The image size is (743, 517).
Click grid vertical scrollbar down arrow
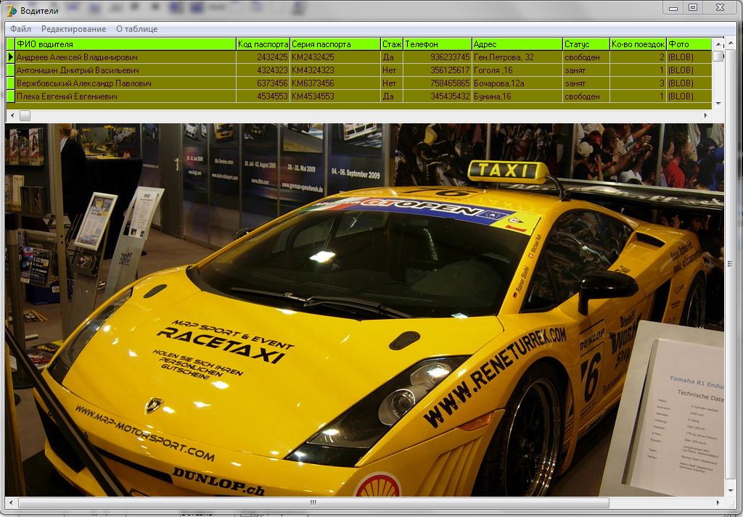pos(718,103)
